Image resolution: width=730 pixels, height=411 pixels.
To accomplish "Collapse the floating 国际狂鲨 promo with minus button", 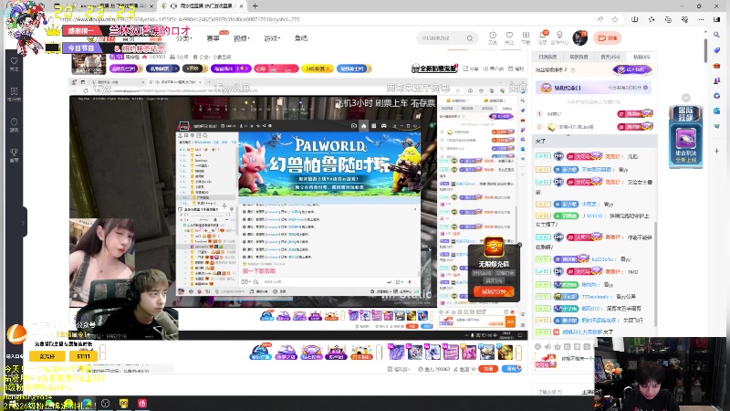I will (x=686, y=98).
